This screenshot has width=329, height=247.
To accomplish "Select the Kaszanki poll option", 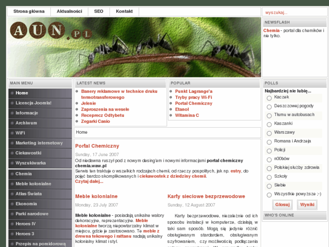I will (x=269, y=125).
